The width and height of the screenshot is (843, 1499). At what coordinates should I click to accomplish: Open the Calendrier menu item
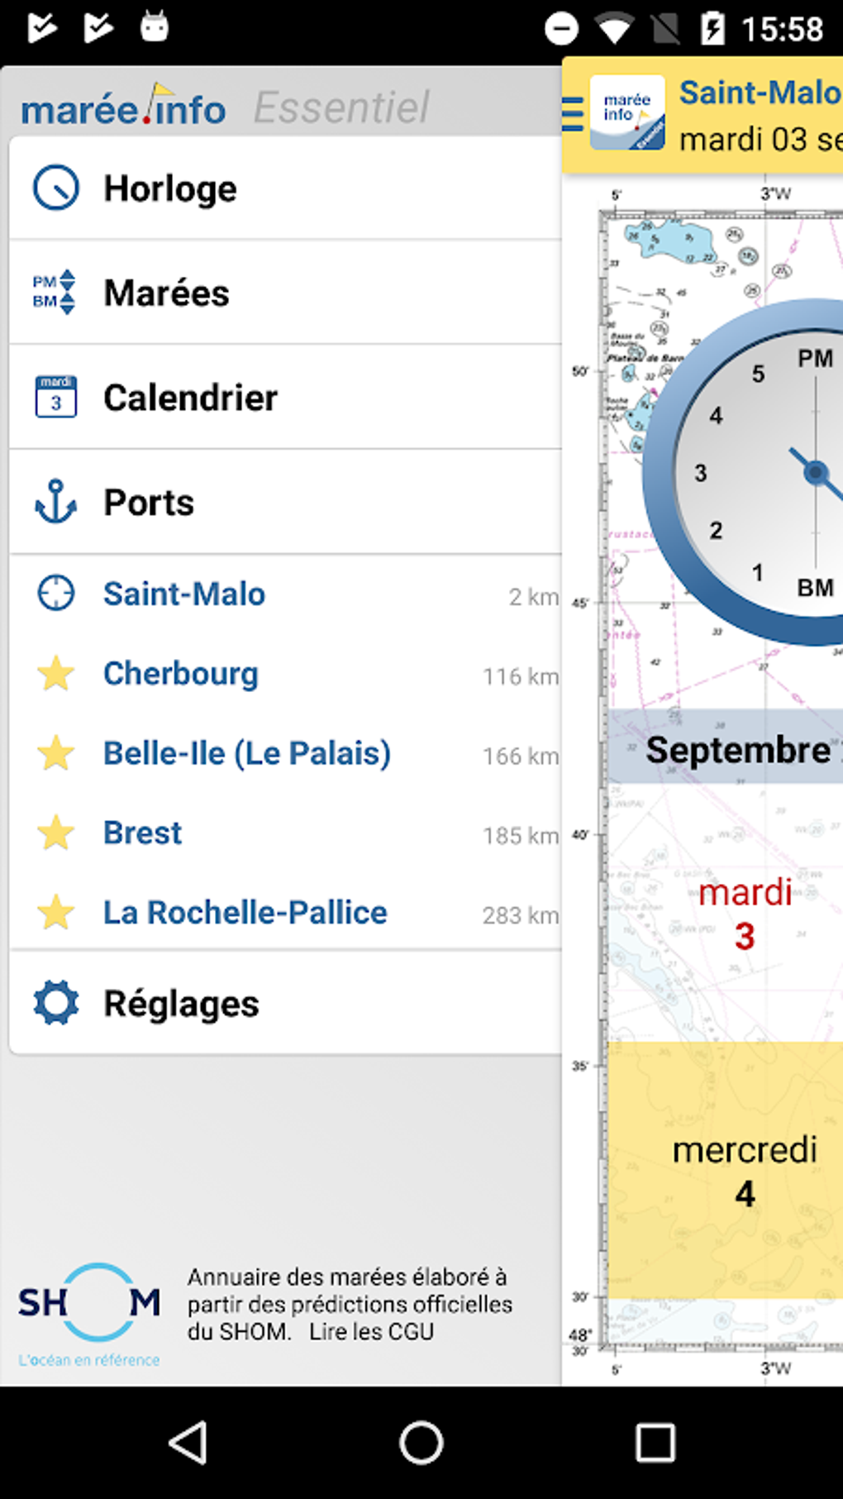tap(190, 398)
